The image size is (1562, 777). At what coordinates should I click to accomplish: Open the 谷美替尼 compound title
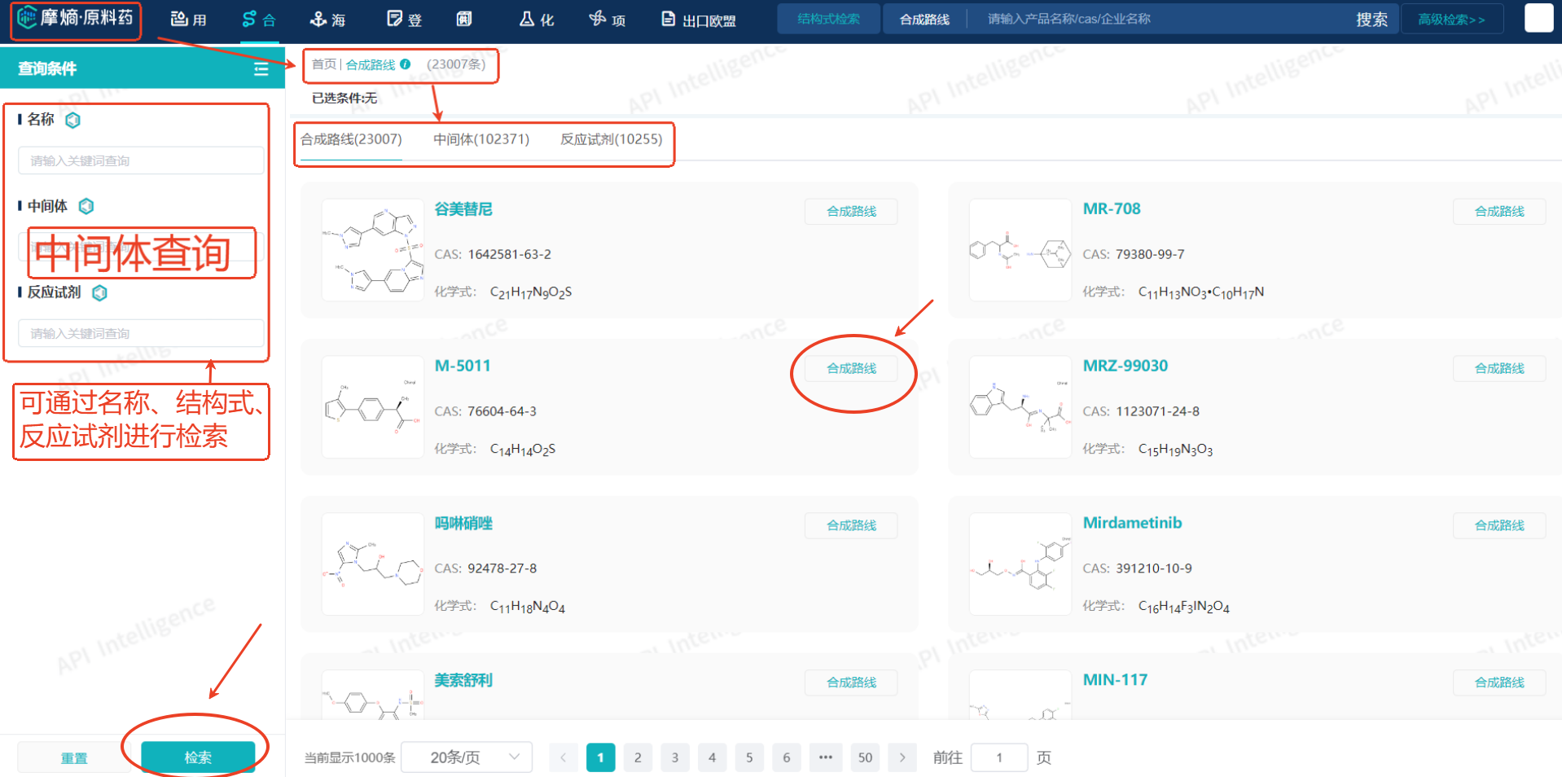click(463, 209)
